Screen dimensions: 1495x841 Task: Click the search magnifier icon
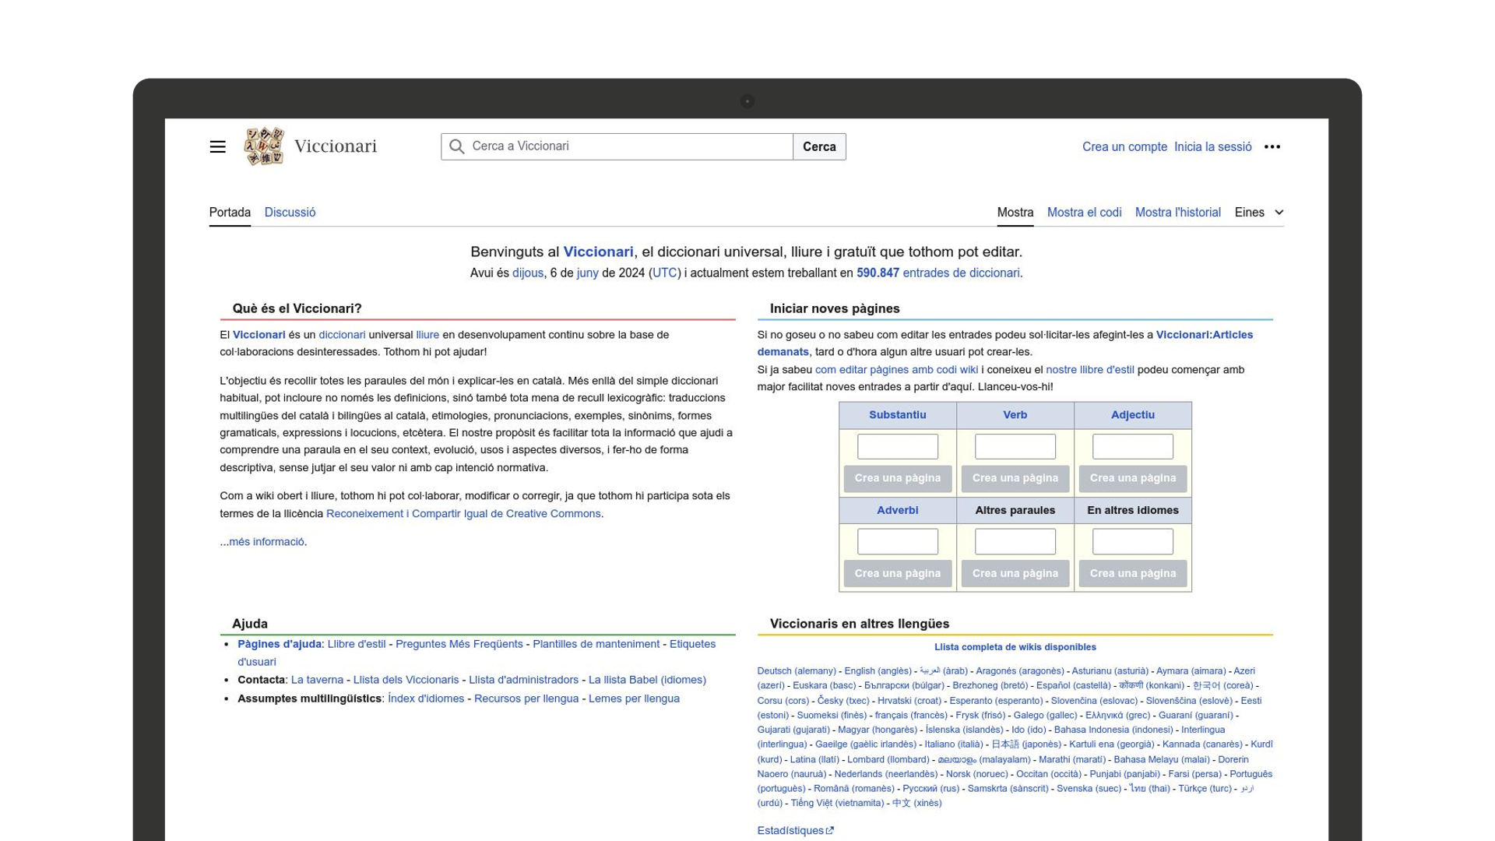(x=457, y=146)
